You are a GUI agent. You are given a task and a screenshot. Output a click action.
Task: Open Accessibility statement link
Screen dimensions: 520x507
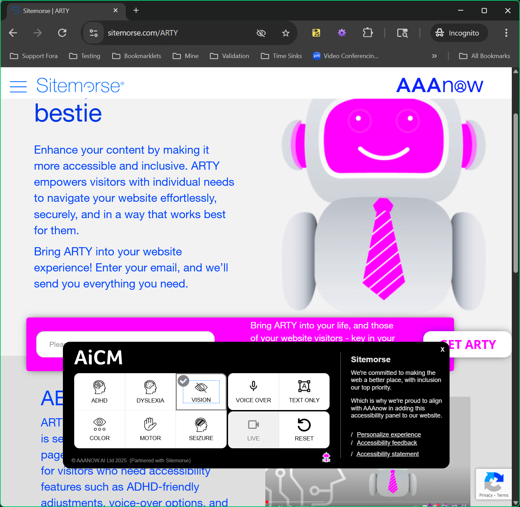click(x=387, y=454)
